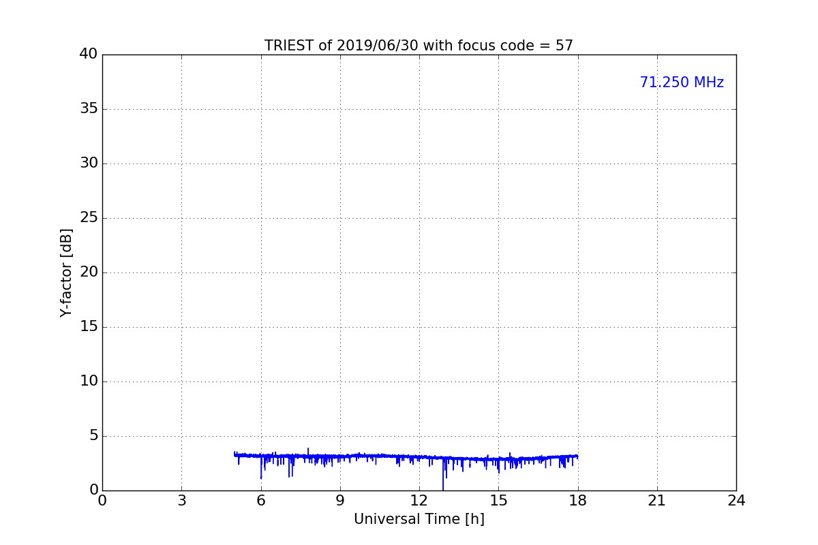This screenshot has width=818, height=545.
Task: Click the y-axis tick label '30'
Action: (x=89, y=163)
